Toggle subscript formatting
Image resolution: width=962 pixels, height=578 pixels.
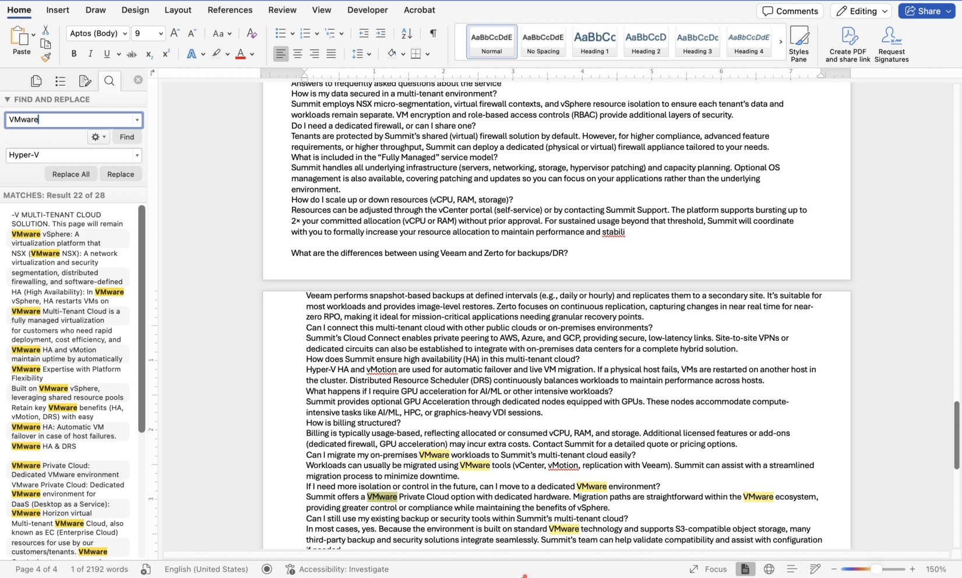pos(149,54)
